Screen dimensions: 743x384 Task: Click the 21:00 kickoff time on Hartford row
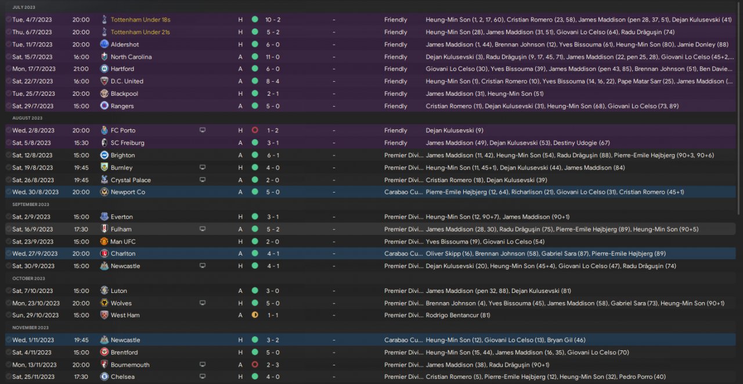pyautogui.click(x=81, y=69)
